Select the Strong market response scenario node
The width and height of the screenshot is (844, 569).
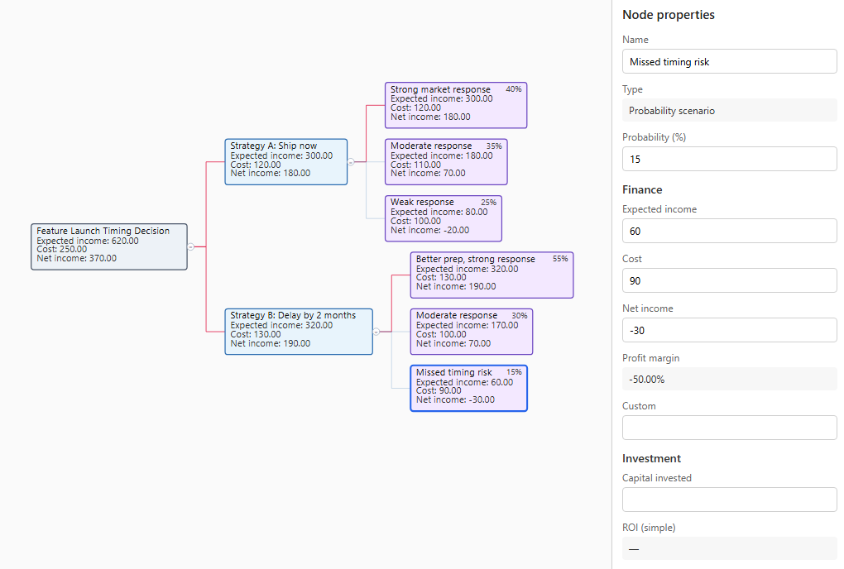(x=455, y=105)
